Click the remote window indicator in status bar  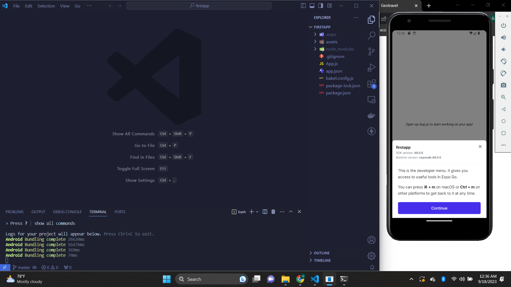click(x=5, y=267)
